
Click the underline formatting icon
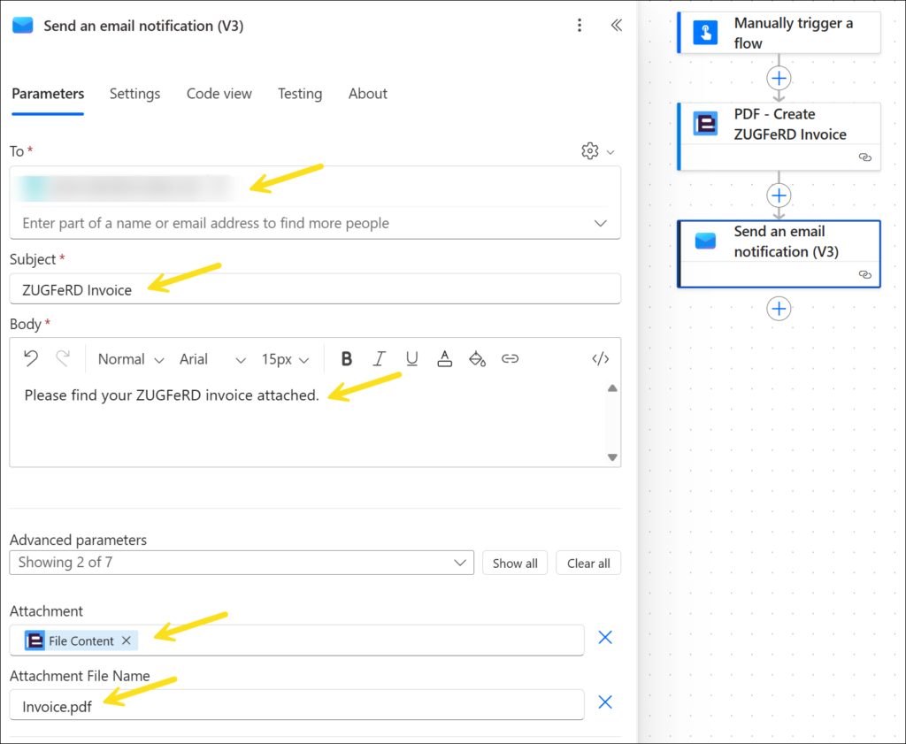tap(411, 359)
